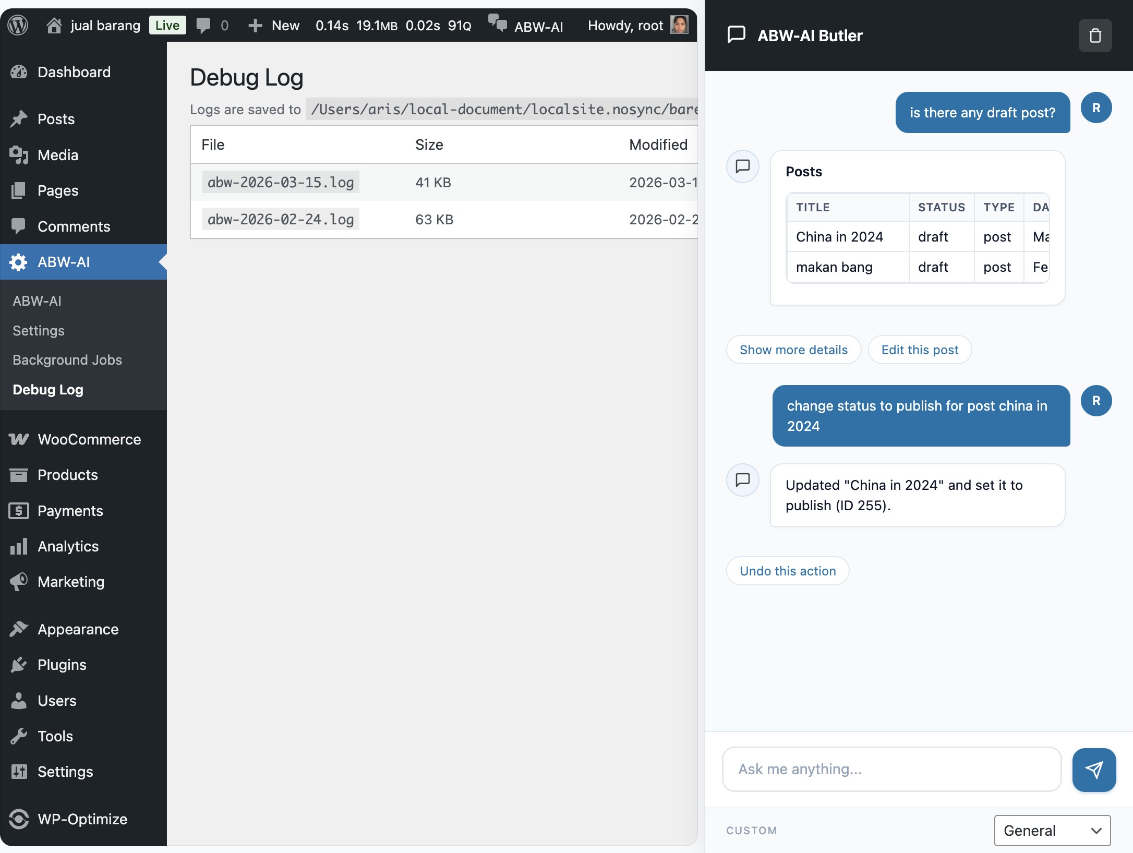Click Show more details button
Image resolution: width=1133 pixels, height=853 pixels.
(x=793, y=350)
